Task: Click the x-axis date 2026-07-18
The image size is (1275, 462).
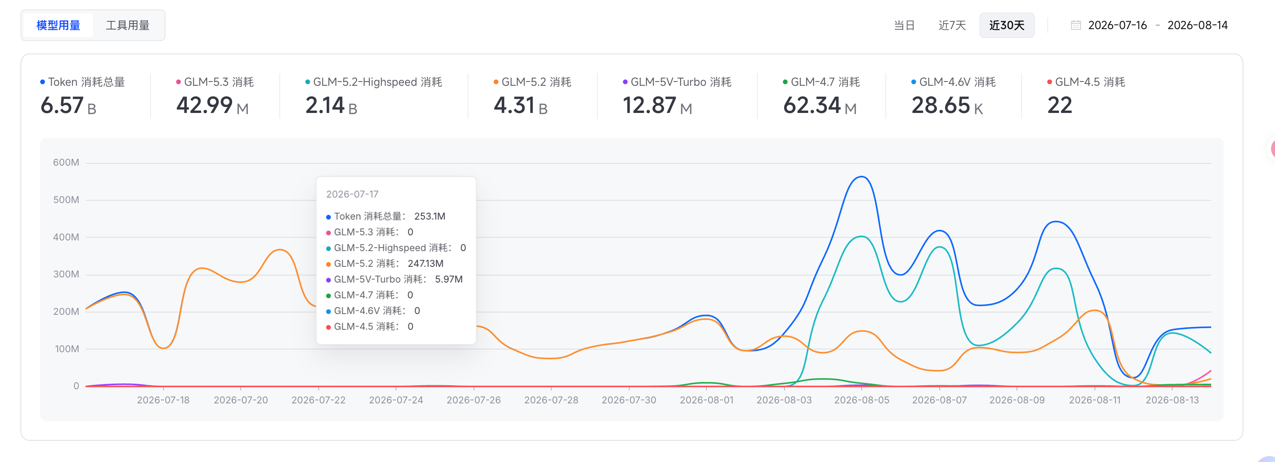Action: coord(163,400)
